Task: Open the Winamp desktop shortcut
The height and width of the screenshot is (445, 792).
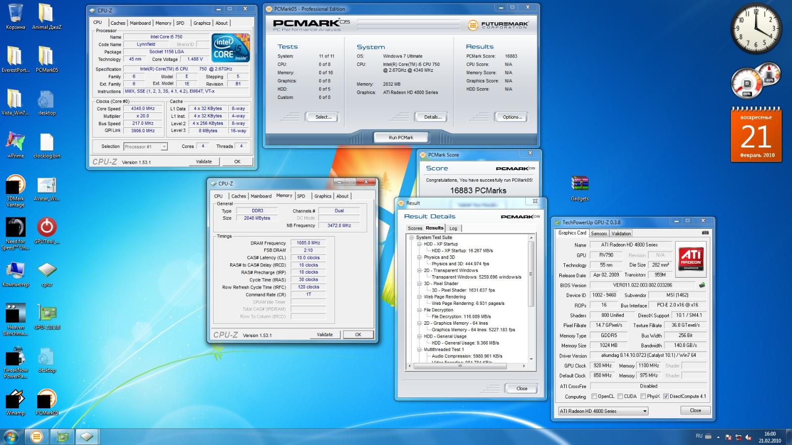Action: click(15, 402)
